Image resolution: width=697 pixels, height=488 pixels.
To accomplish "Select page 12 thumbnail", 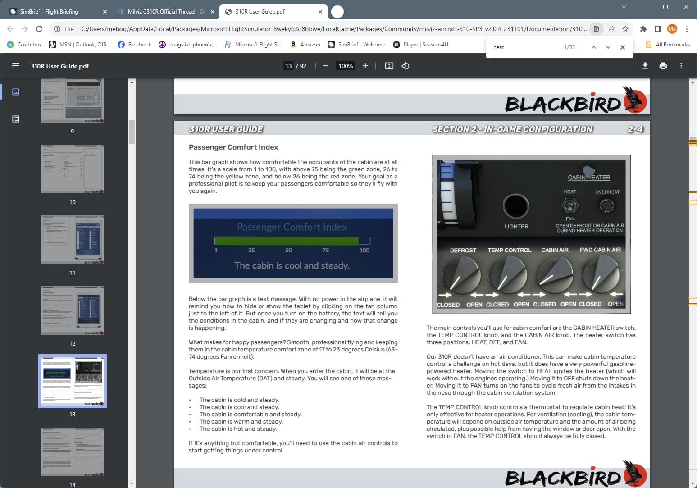I will (73, 310).
